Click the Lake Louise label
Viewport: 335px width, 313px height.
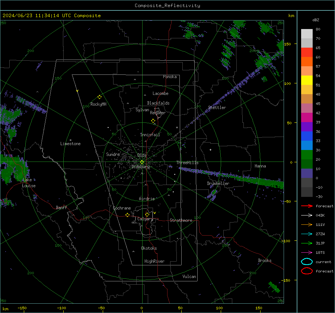pos(29,183)
